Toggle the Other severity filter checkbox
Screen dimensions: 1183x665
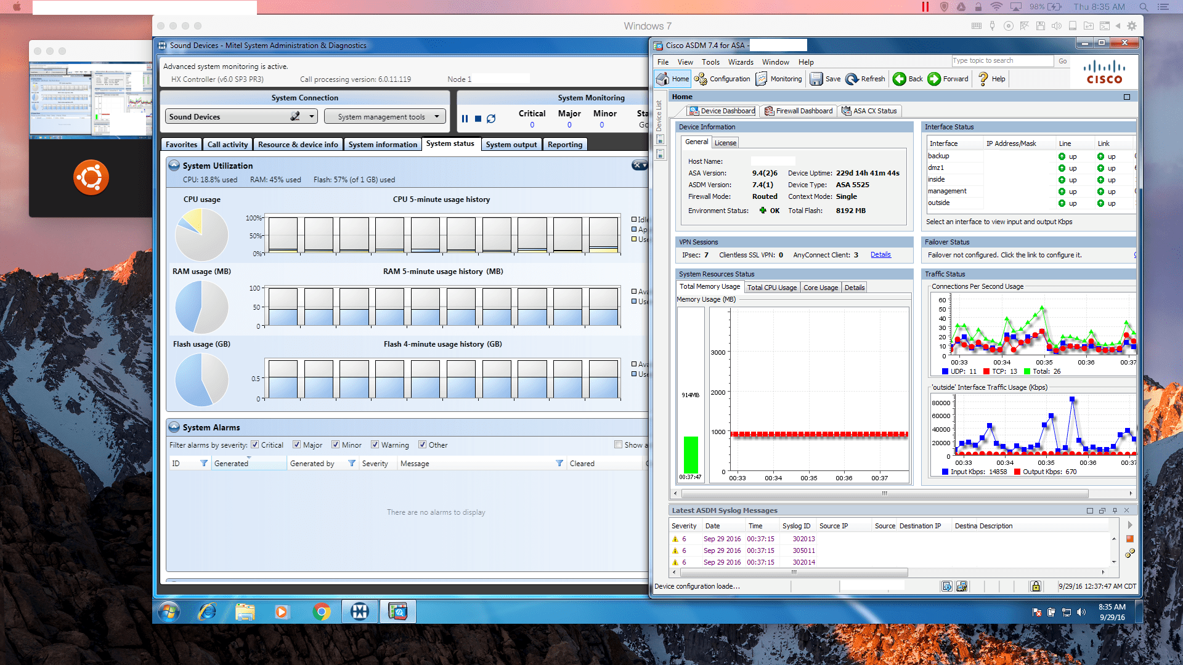pyautogui.click(x=423, y=445)
